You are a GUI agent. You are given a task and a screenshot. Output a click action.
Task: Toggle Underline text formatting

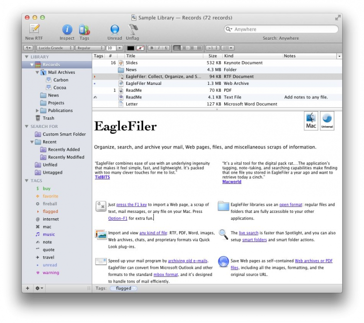point(166,48)
